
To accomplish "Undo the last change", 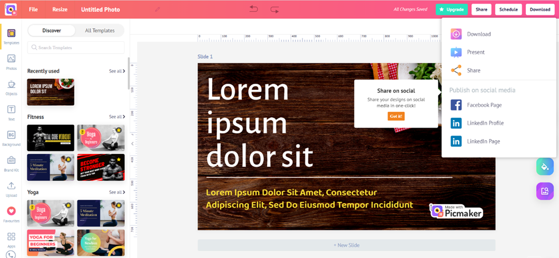I will (253, 9).
